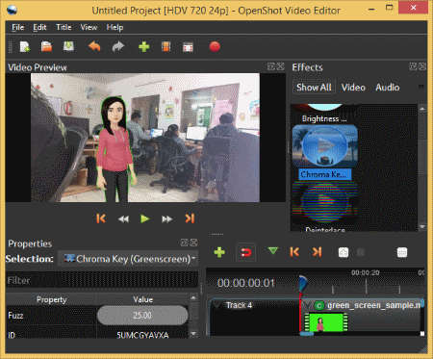This screenshot has height=359, width=433.
Task: Open a project with the folder icon
Action: click(46, 47)
